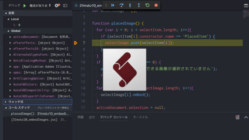Switch to the ターミナル tab
Viewport: 249px width, 140px height.
tap(140, 117)
